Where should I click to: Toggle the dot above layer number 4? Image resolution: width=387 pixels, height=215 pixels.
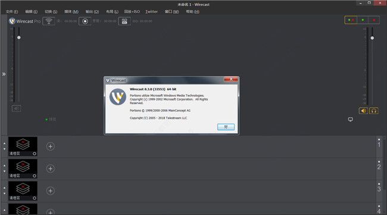379,206
